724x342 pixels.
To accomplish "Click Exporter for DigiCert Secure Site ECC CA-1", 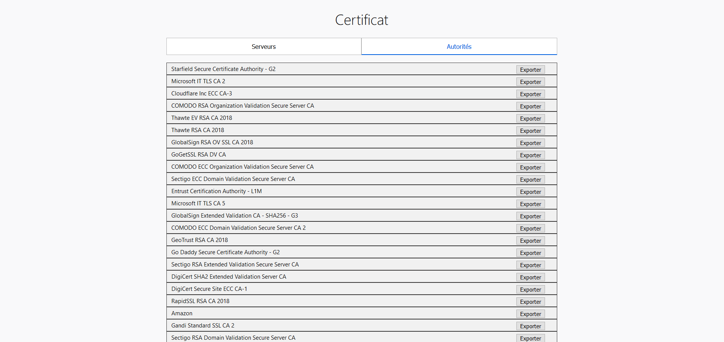I will pos(531,289).
